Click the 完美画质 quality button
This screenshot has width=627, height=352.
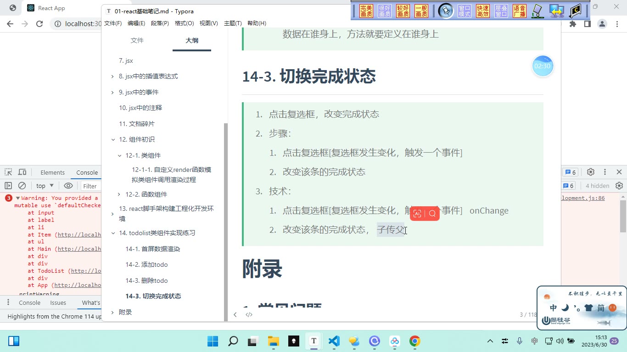366,11
